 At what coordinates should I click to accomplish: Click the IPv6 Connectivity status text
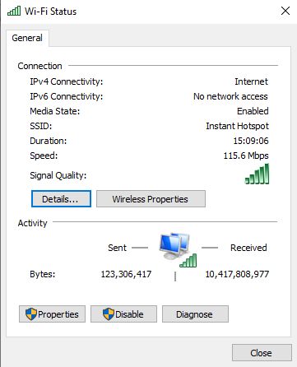click(x=230, y=96)
